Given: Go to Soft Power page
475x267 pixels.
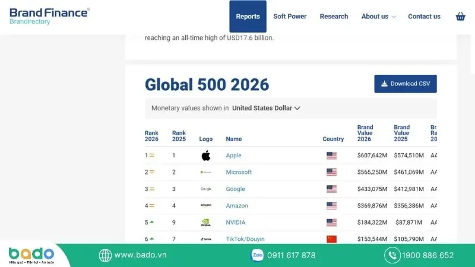Looking at the screenshot, I should click(x=290, y=17).
